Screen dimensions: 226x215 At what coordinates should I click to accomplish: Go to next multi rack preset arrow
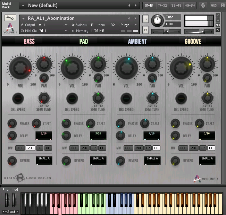pyautogui.click(x=136, y=6)
